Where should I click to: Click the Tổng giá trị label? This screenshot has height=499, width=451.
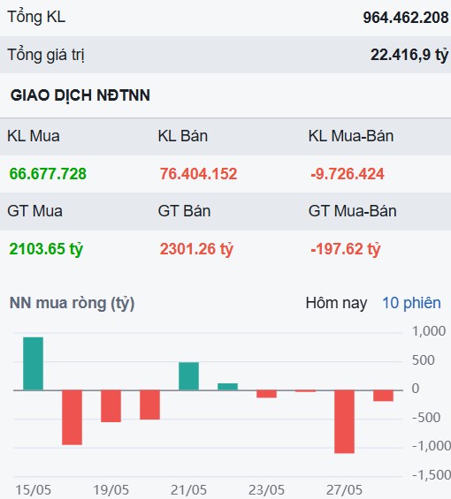coord(46,55)
